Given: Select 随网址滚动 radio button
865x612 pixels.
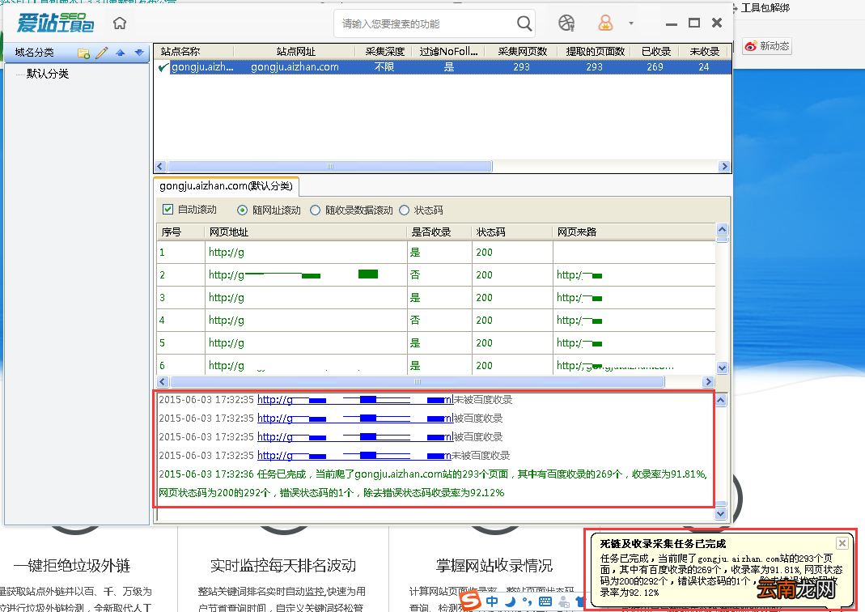Looking at the screenshot, I should click(x=242, y=210).
